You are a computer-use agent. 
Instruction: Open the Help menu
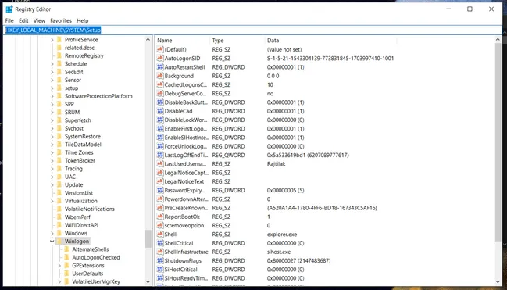83,20
